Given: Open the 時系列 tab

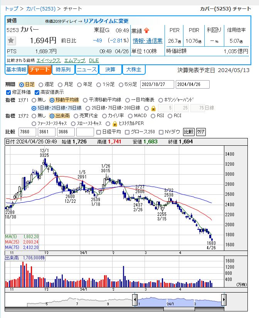Looking at the screenshot, I should [x=63, y=70].
